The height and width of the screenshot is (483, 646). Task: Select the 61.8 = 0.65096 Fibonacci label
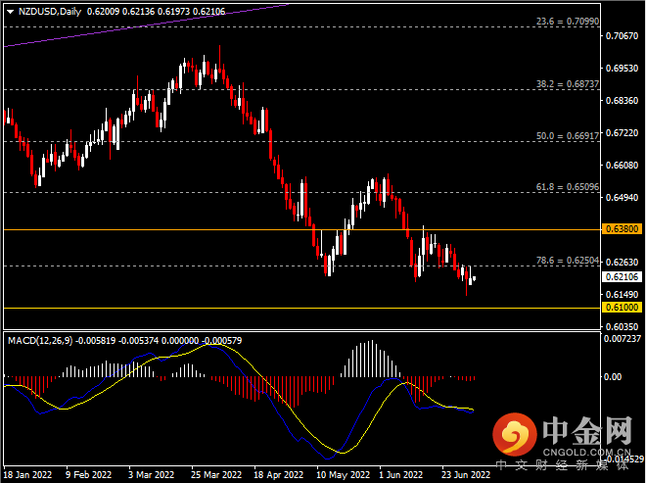coord(567,186)
